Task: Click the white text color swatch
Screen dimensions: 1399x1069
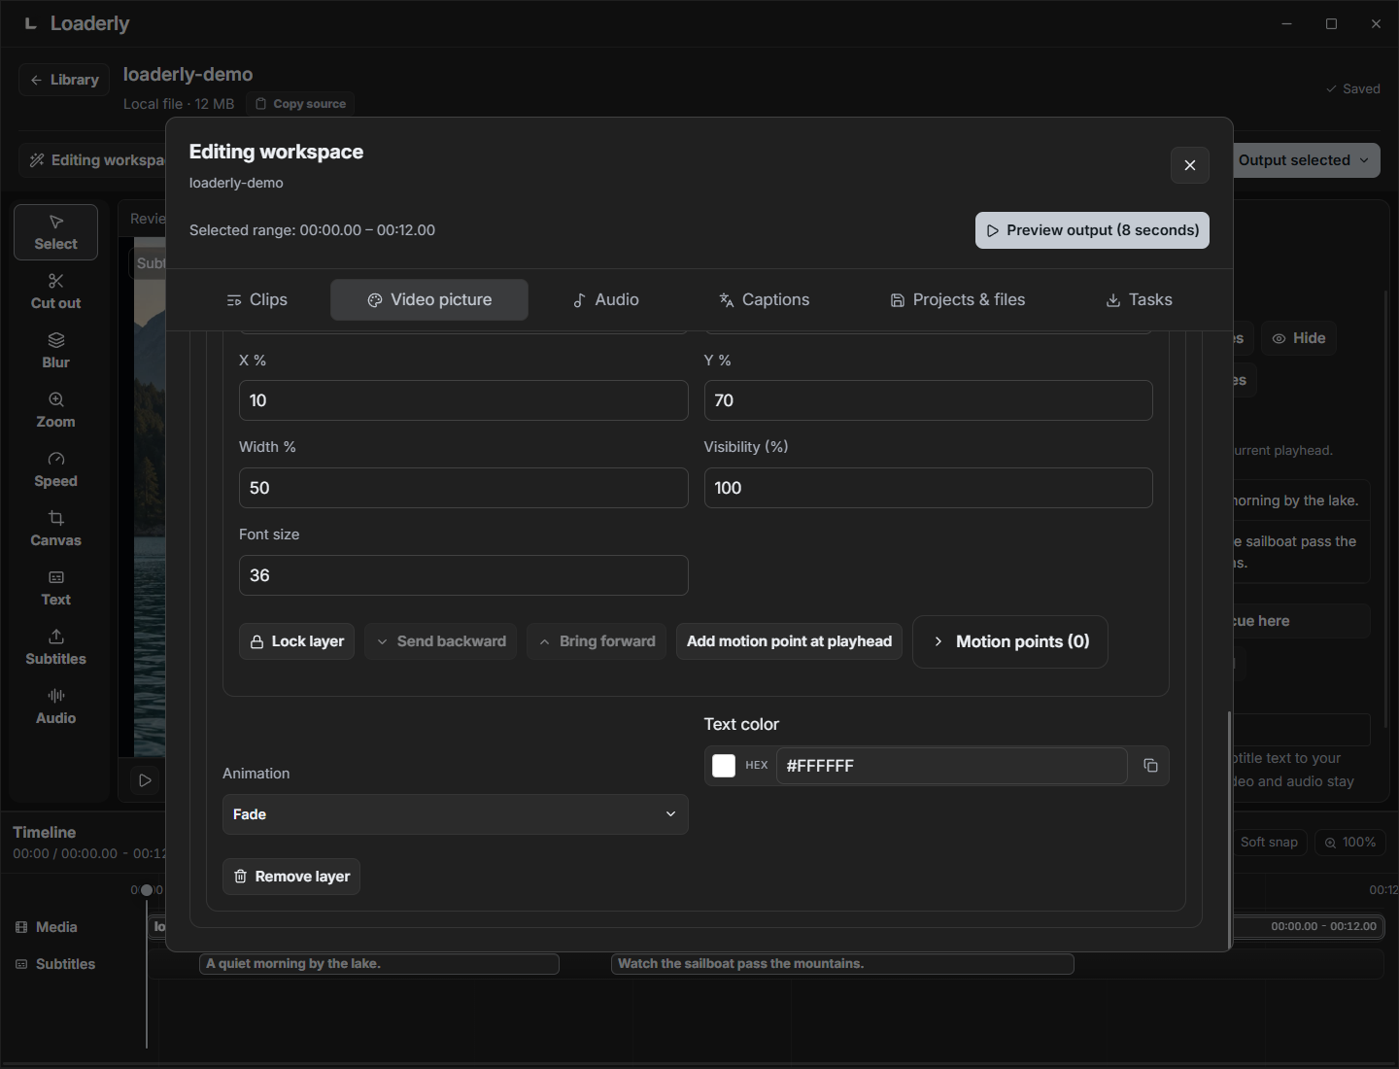Action: pyautogui.click(x=724, y=766)
